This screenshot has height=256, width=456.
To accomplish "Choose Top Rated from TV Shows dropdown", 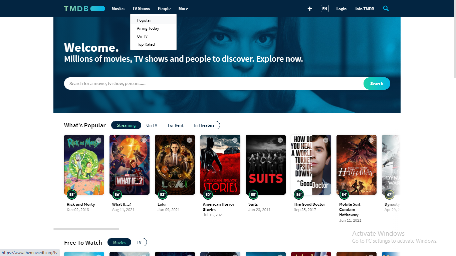I will pyautogui.click(x=153, y=44).
